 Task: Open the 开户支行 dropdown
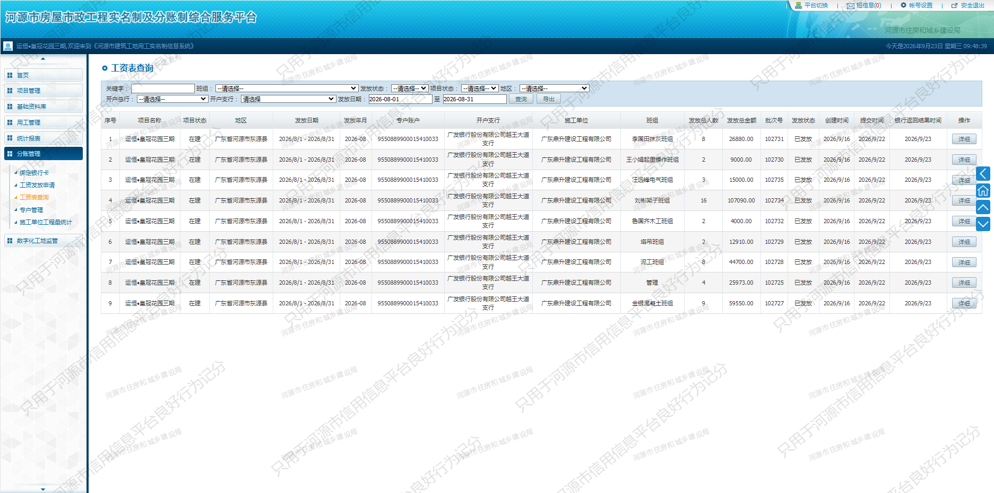click(x=288, y=99)
